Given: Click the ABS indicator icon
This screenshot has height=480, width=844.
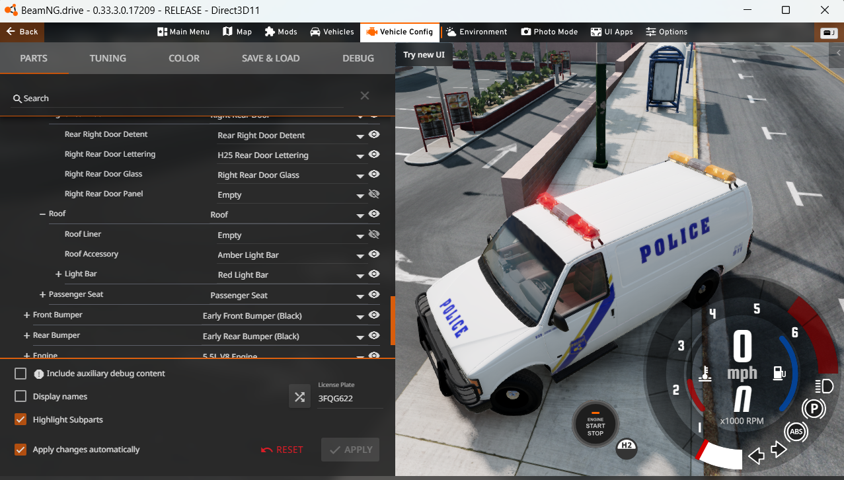Looking at the screenshot, I should pyautogui.click(x=796, y=432).
